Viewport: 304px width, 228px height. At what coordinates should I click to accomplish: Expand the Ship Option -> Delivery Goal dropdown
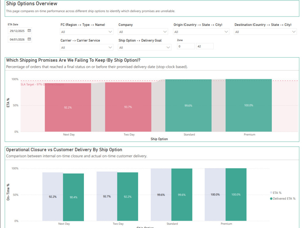[144, 47]
